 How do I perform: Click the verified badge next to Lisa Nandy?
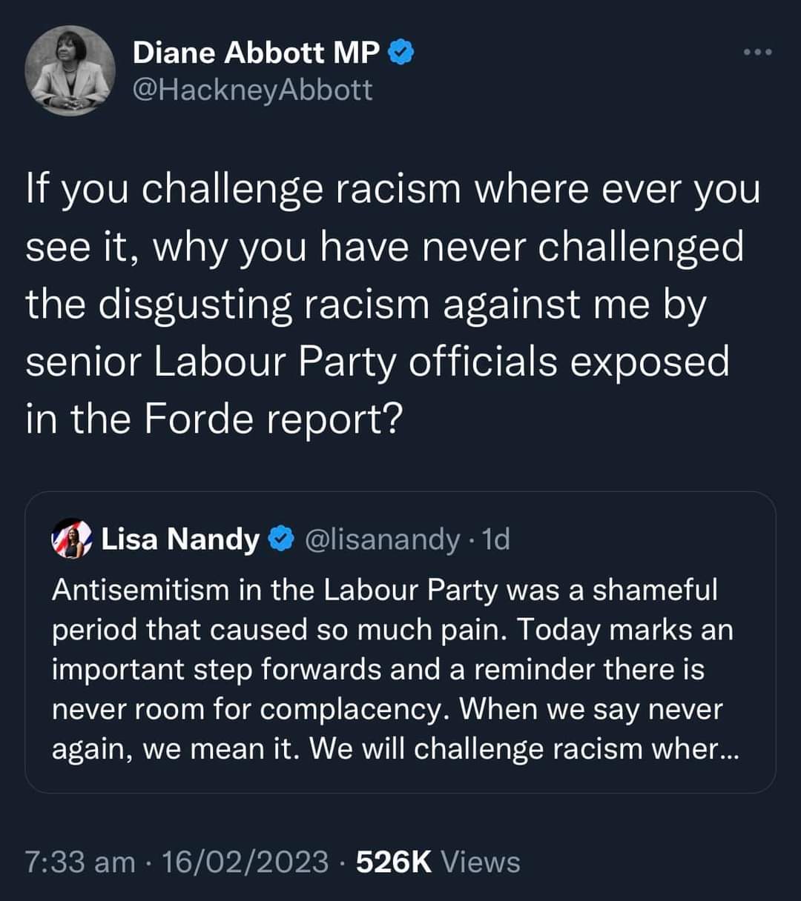[280, 539]
